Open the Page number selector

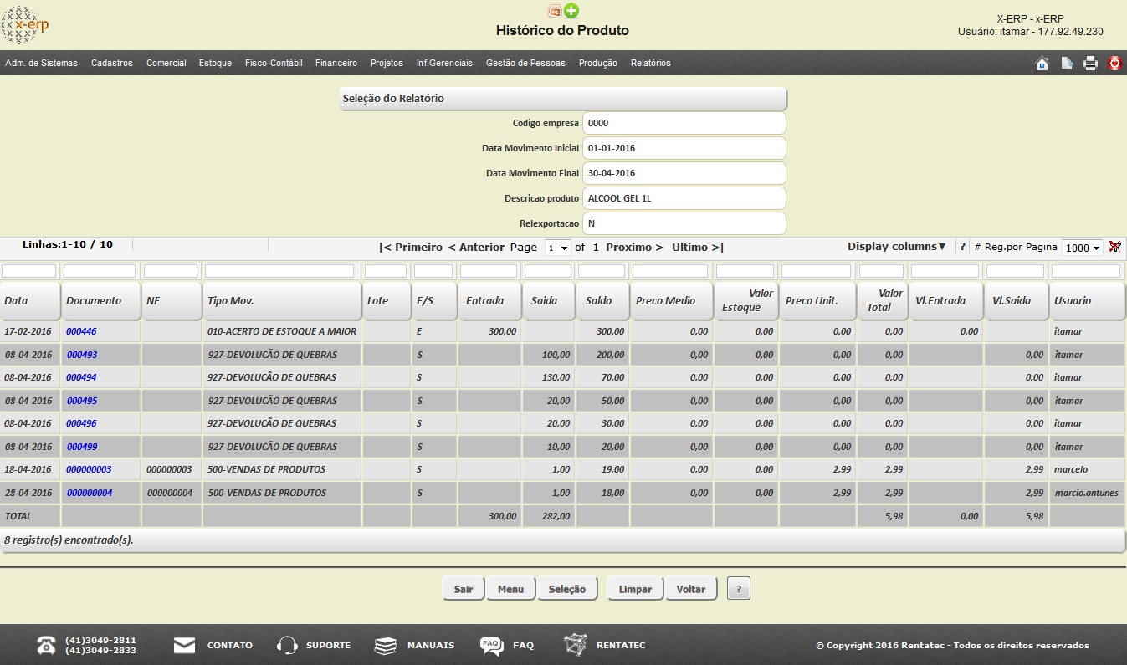click(x=557, y=248)
